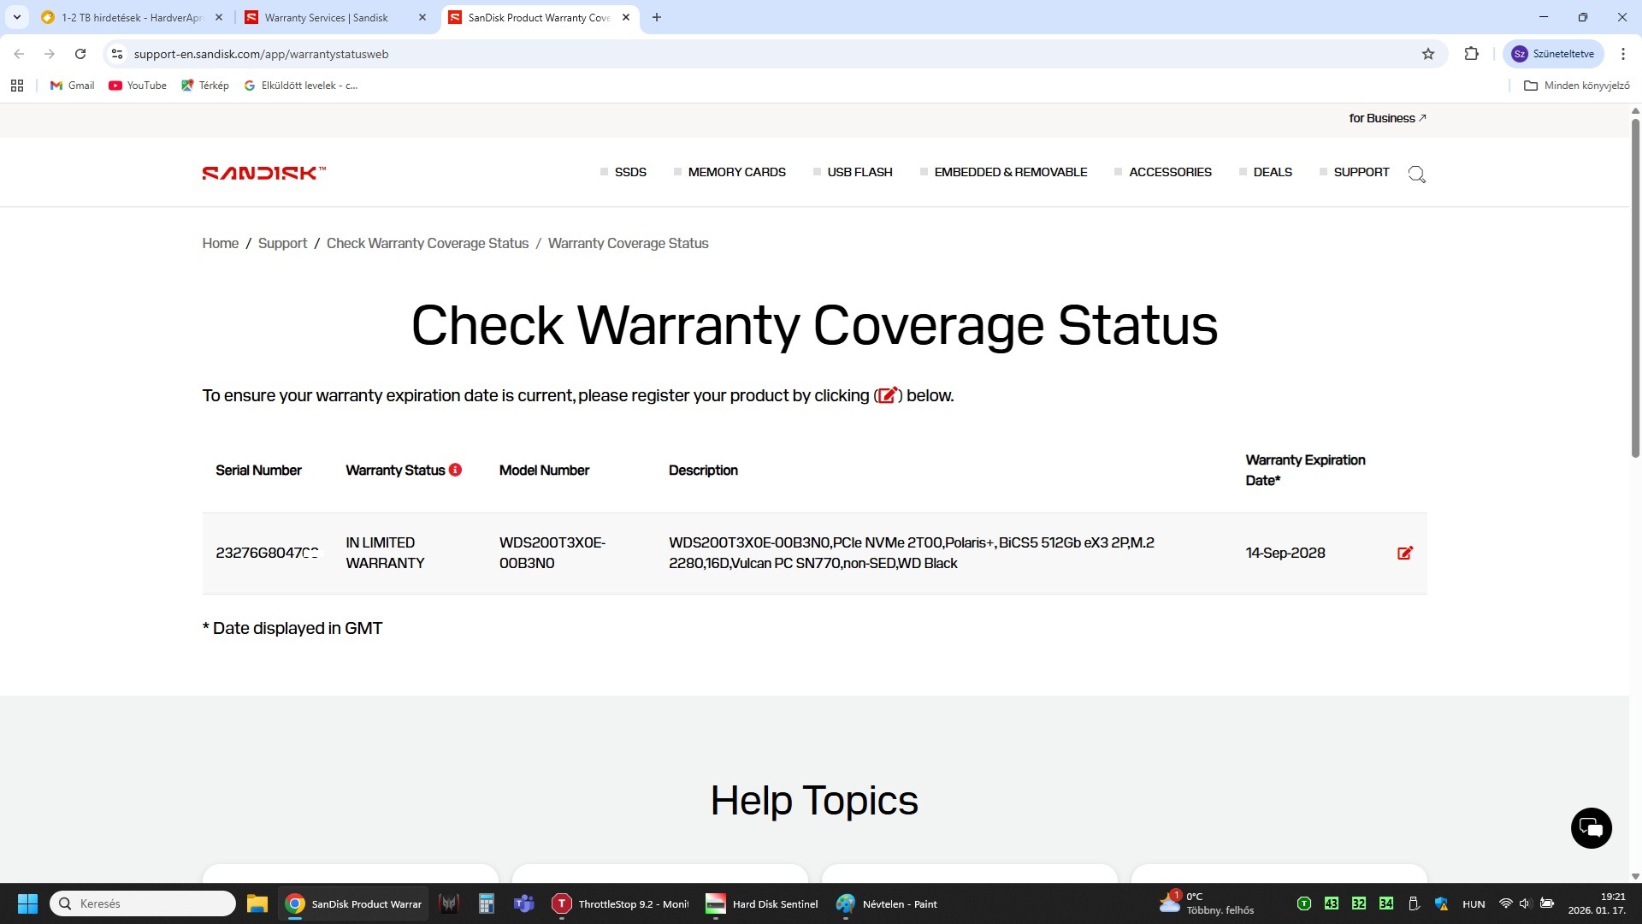Screen dimensions: 1642x924
Task: Open the SSDS navigation menu
Action: pyautogui.click(x=629, y=172)
